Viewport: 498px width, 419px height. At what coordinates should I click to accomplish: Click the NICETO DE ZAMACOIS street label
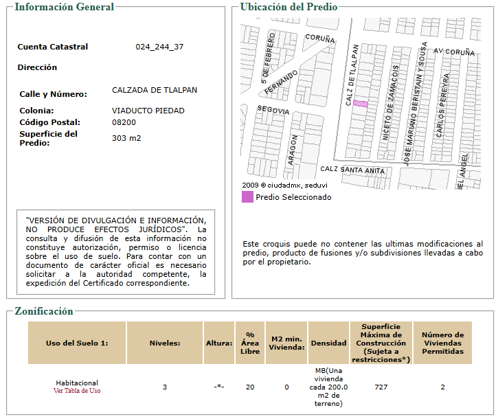click(x=390, y=102)
